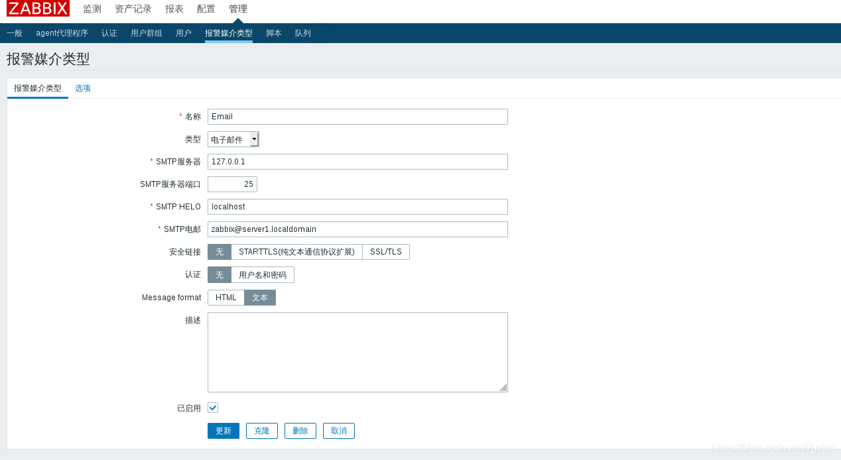The image size is (841, 460).
Task: Click the SMTP服务器端口 field
Action: tap(232, 184)
